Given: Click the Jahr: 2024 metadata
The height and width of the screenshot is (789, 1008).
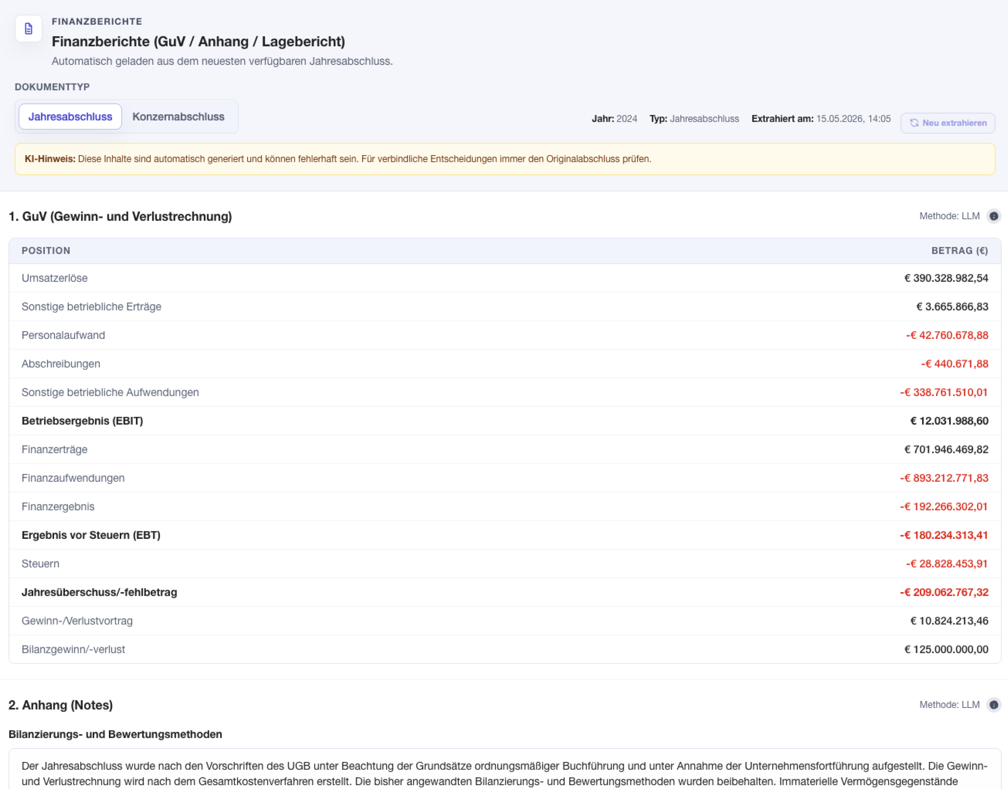Looking at the screenshot, I should (x=615, y=119).
